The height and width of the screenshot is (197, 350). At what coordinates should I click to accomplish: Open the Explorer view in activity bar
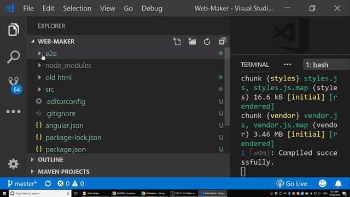coord(13,30)
